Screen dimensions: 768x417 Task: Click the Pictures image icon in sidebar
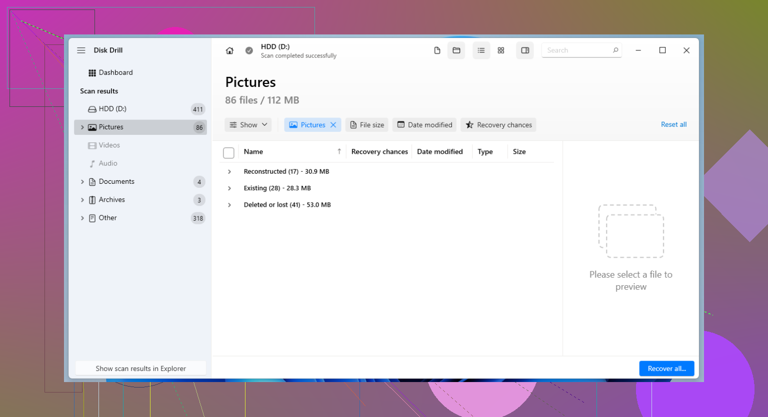(92, 127)
